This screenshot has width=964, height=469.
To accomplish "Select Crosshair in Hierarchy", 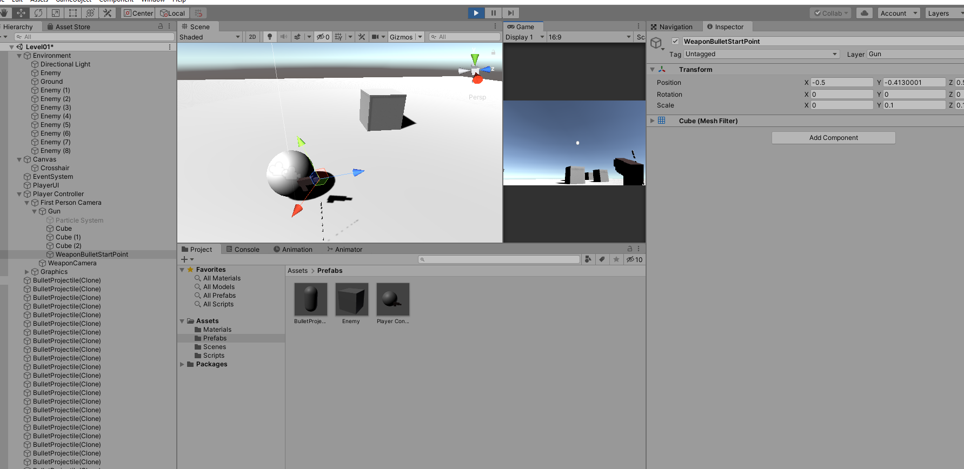I will (55, 168).
